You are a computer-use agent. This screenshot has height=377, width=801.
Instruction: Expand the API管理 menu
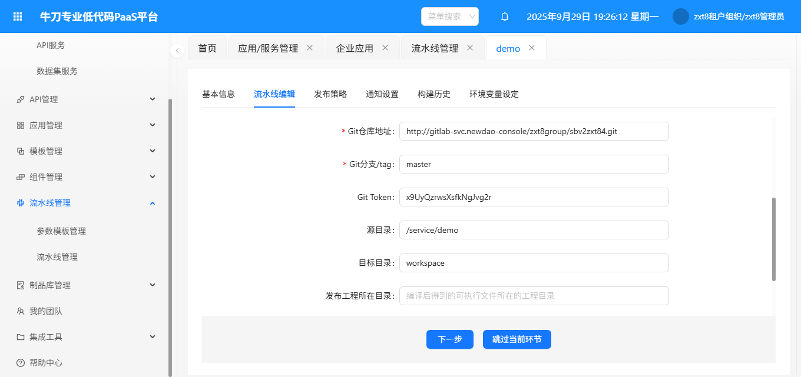[x=152, y=99]
